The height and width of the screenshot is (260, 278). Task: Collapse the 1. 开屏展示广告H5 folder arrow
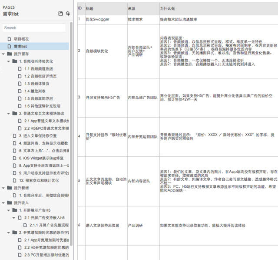9,210
